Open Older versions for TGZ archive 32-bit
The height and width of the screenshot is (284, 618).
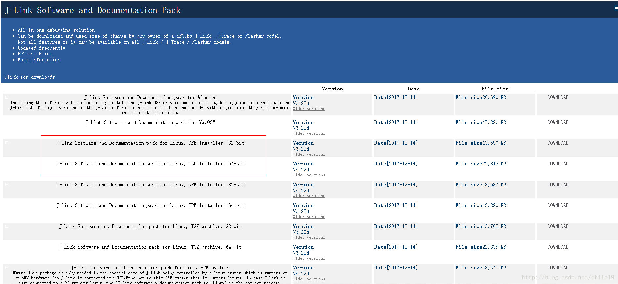pos(309,237)
